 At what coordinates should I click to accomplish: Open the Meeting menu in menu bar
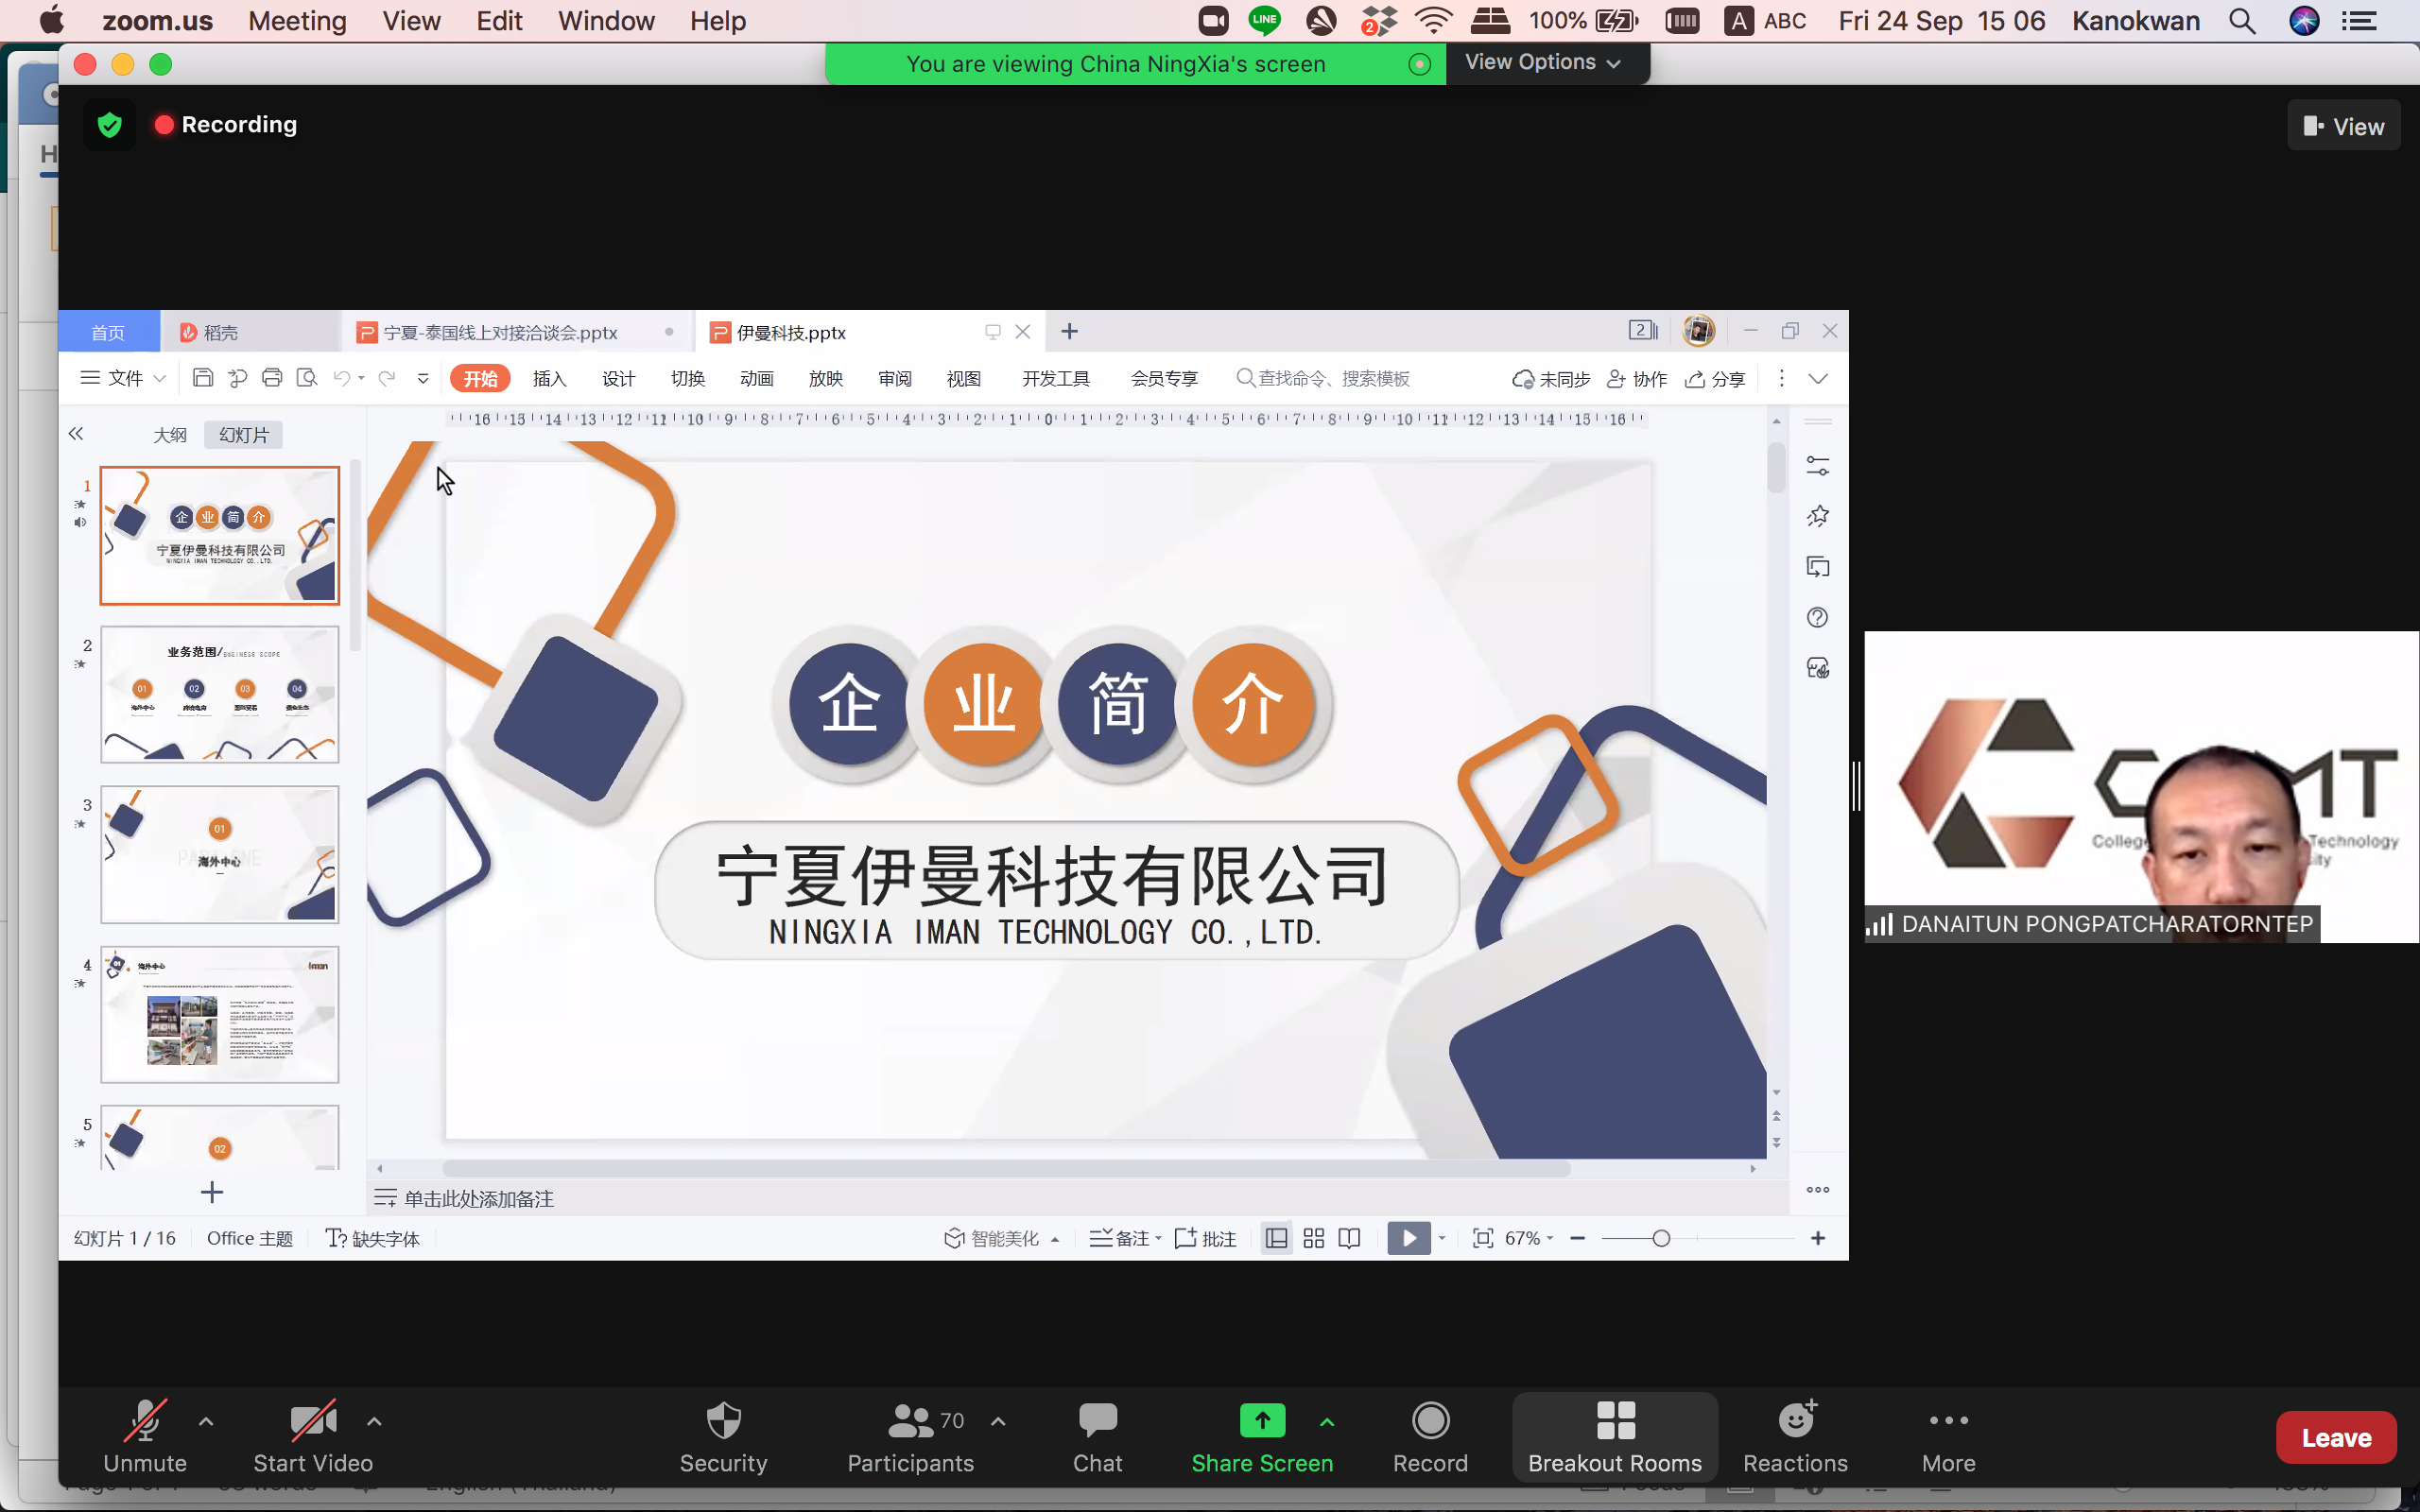pos(297,21)
